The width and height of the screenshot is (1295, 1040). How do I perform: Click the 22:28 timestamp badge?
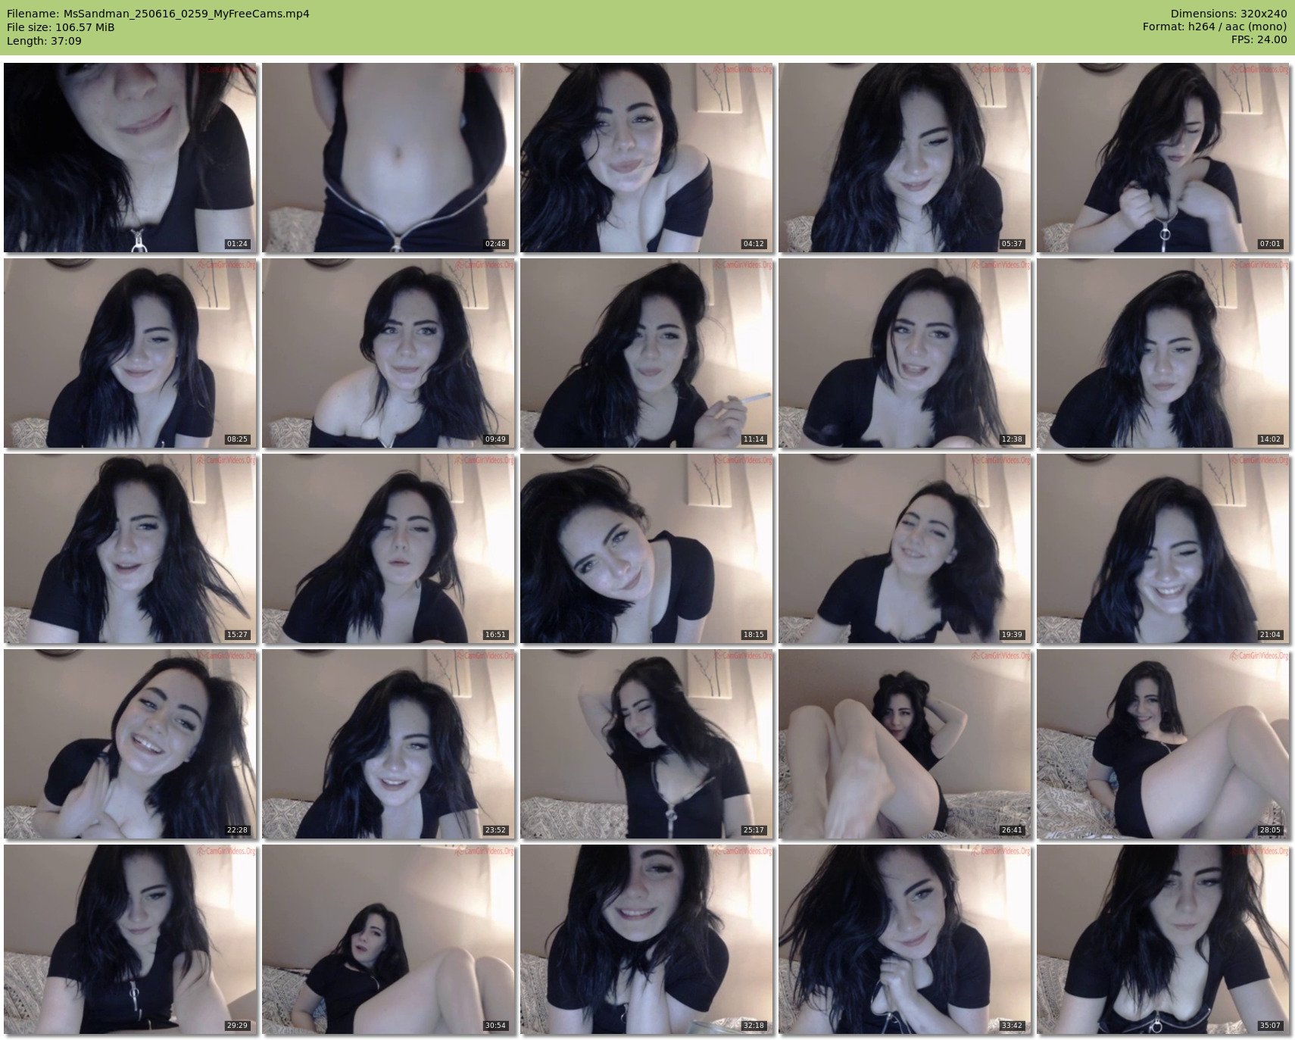tap(237, 830)
